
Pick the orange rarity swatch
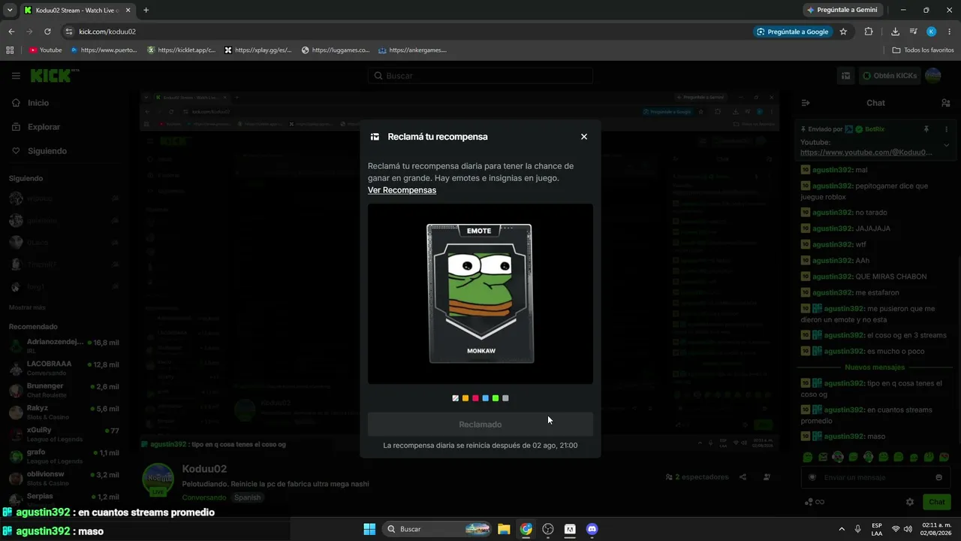465,398
